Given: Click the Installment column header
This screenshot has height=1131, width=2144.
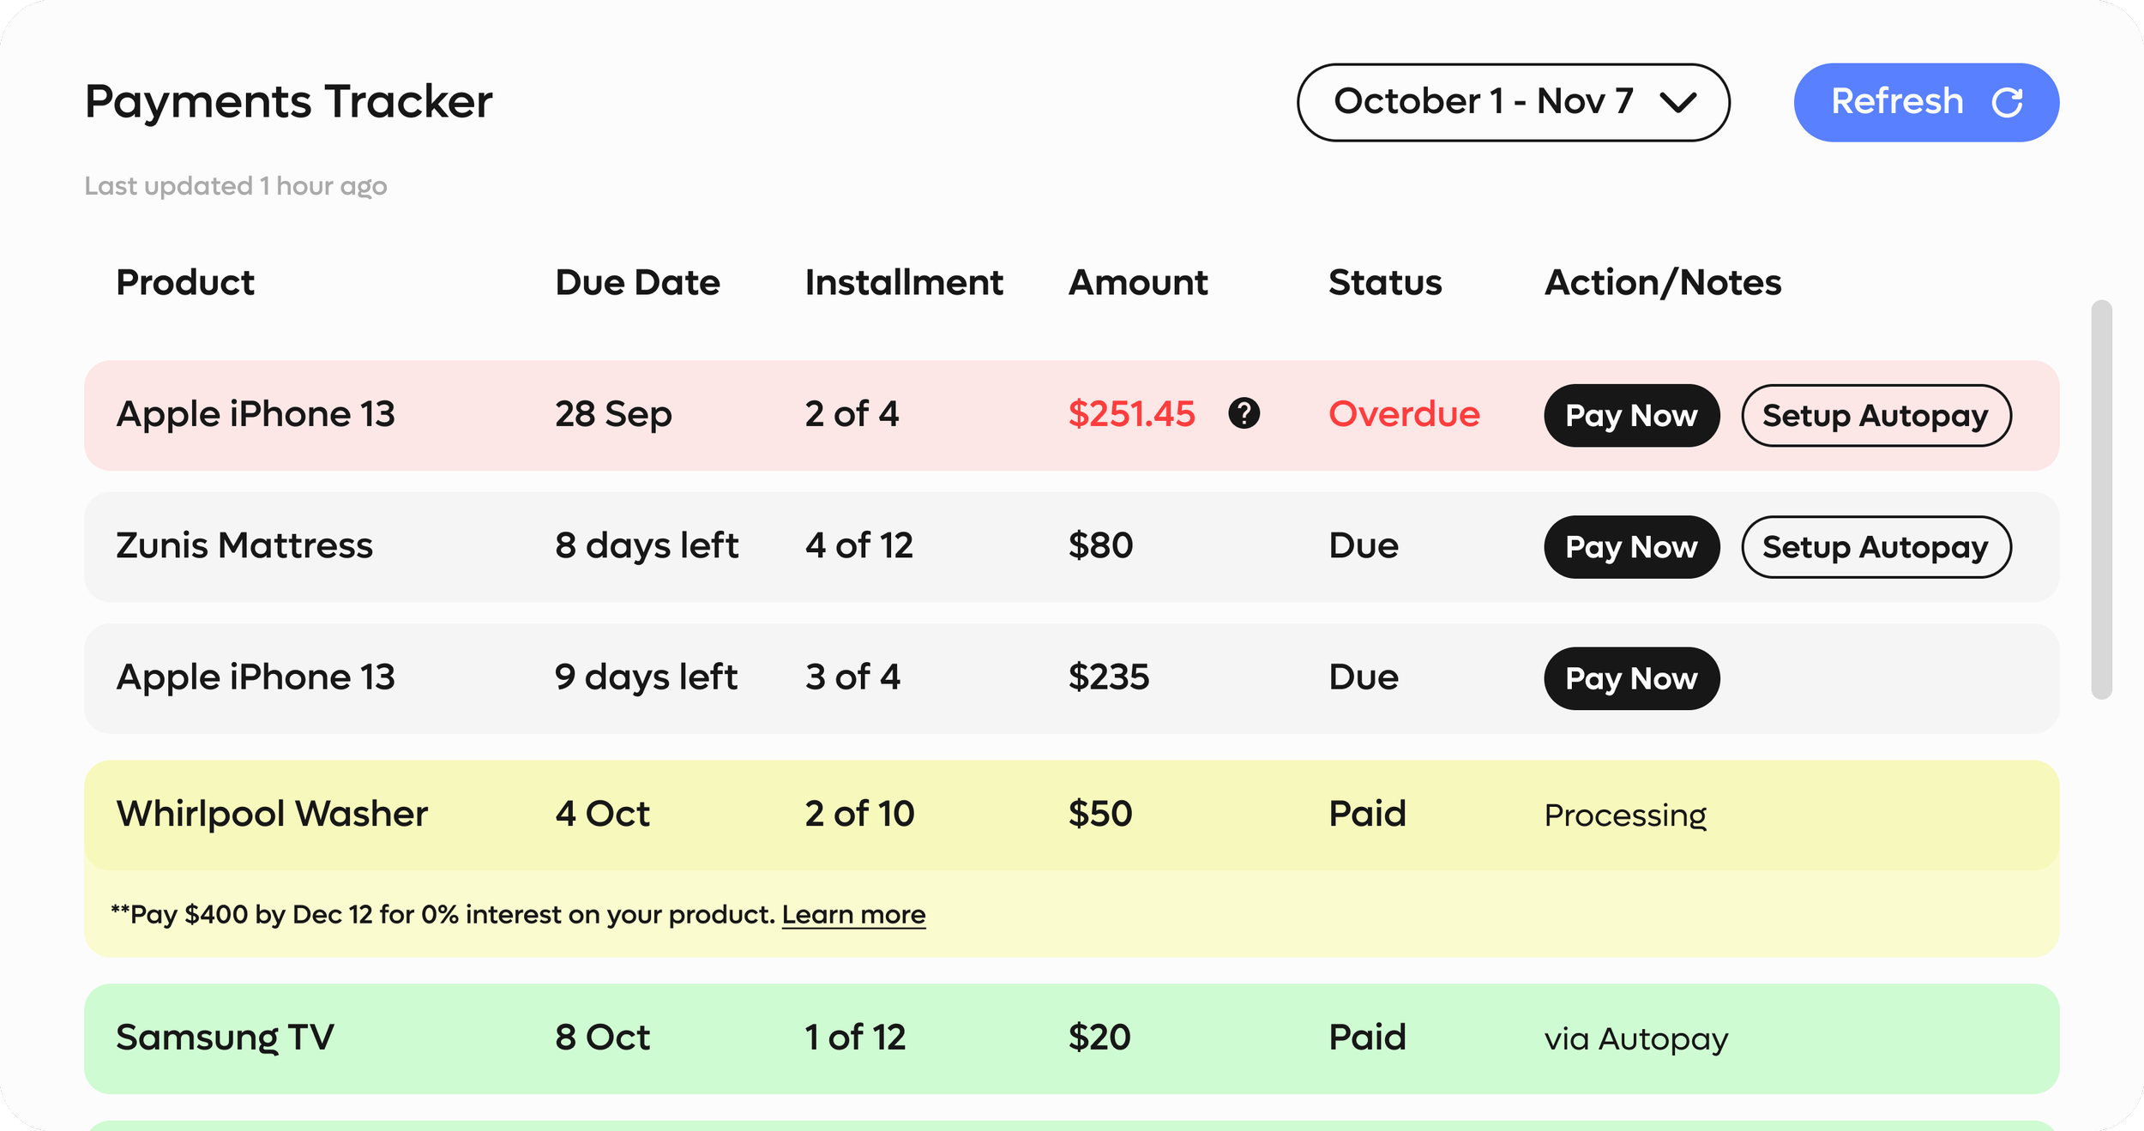Looking at the screenshot, I should point(904,282).
